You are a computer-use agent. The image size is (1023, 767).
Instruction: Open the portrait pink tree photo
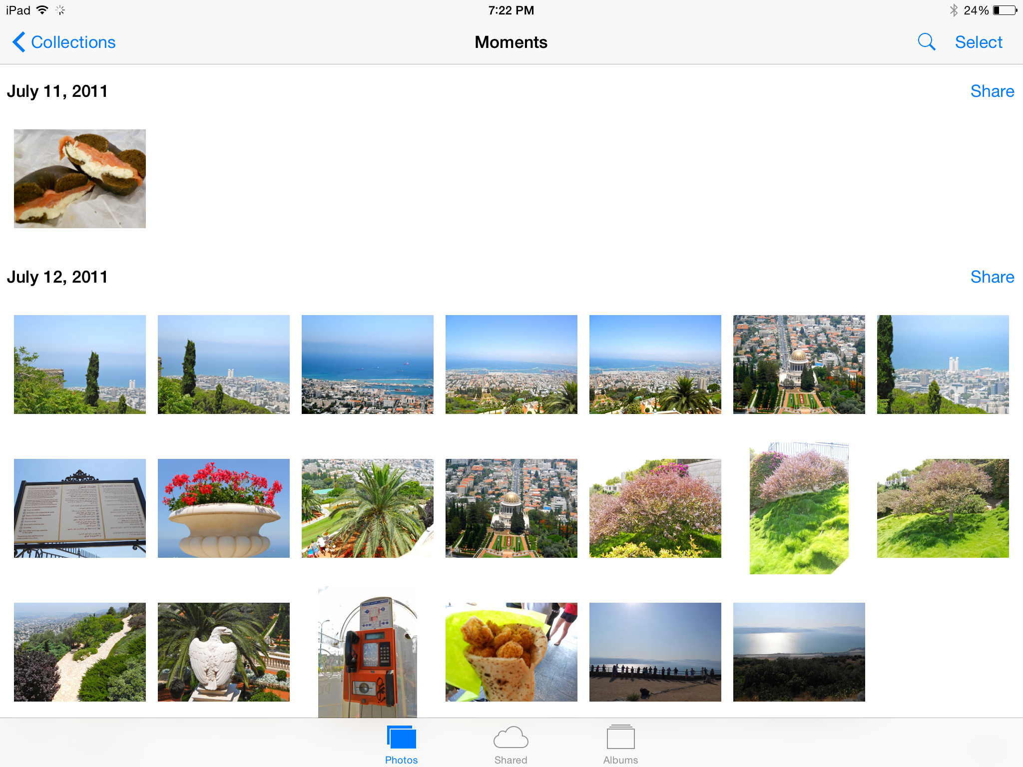[x=799, y=508]
